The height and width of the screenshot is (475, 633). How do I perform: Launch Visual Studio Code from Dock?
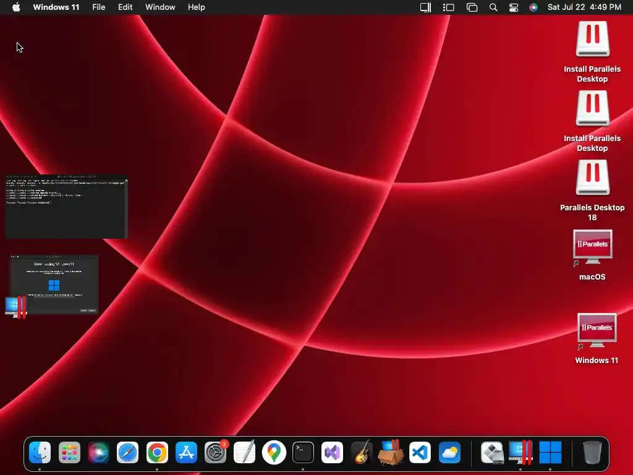point(420,452)
